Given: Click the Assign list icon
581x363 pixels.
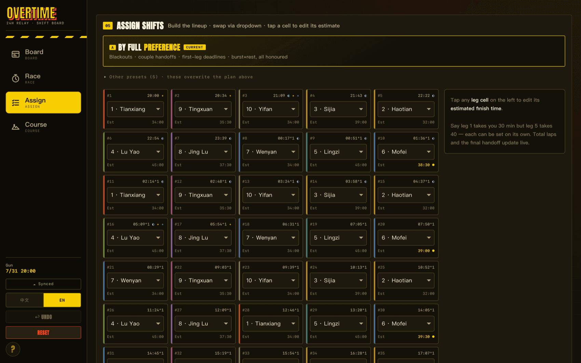Looking at the screenshot, I should tap(15, 103).
